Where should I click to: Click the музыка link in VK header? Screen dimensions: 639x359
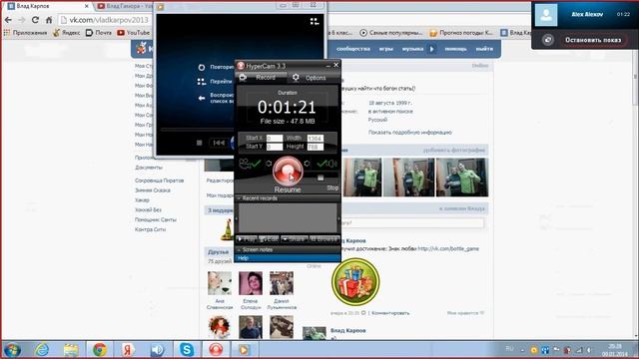pyautogui.click(x=412, y=49)
